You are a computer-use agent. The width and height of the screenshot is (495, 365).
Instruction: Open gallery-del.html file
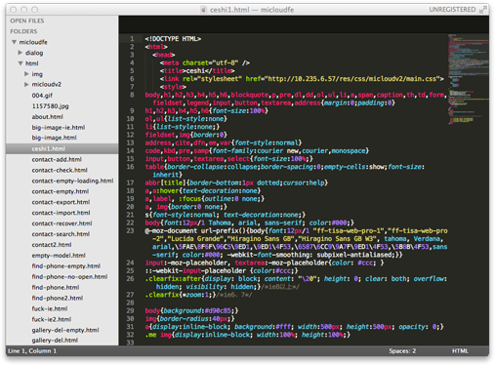tap(55, 341)
